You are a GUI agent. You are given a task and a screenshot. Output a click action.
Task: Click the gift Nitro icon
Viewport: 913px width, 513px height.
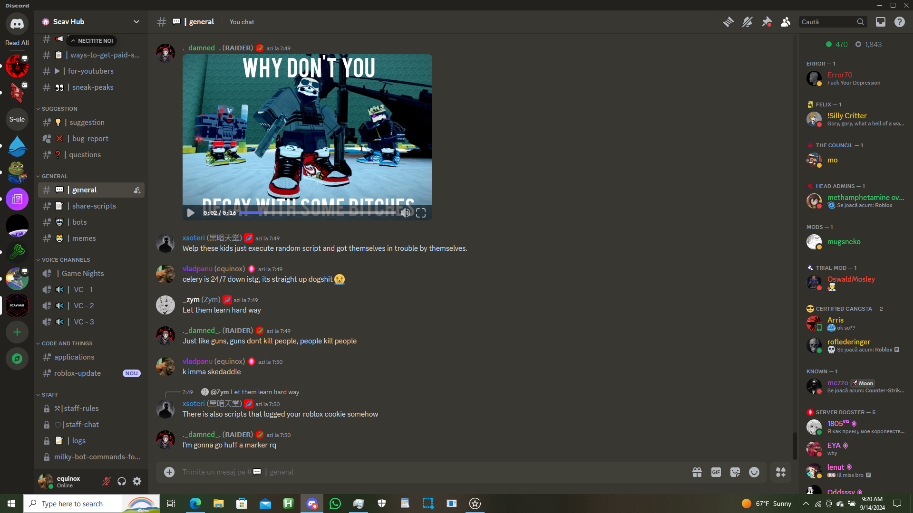pos(697,472)
